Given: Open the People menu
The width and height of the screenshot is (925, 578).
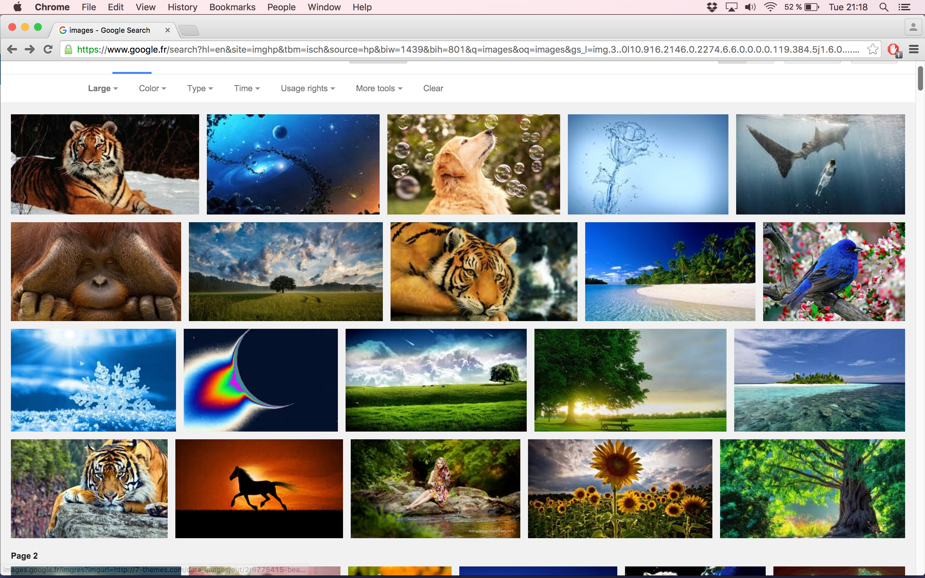Looking at the screenshot, I should [281, 7].
